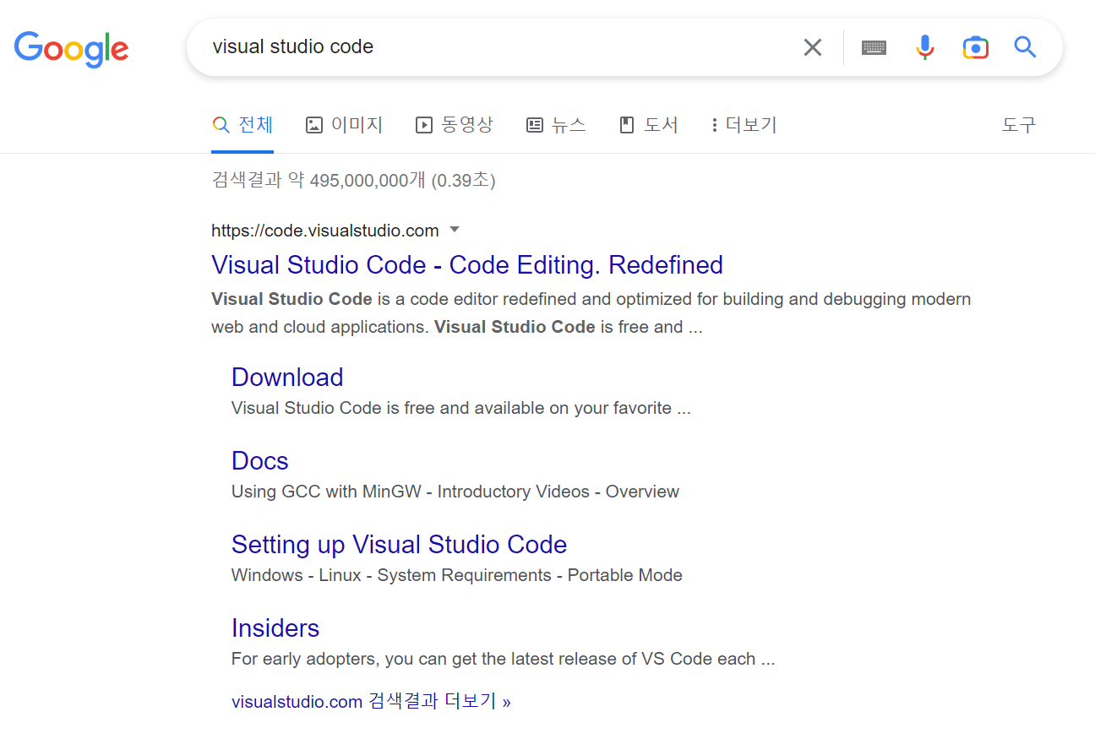
Task: Click the Using GCC with MinGW text
Action: 326,492
